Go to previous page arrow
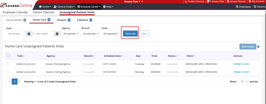266x104 pixels. click(9, 82)
